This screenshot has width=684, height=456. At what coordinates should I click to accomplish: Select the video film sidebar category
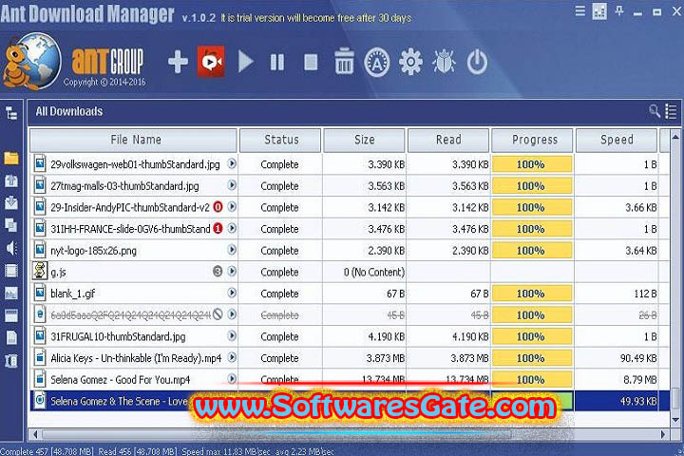tap(11, 271)
